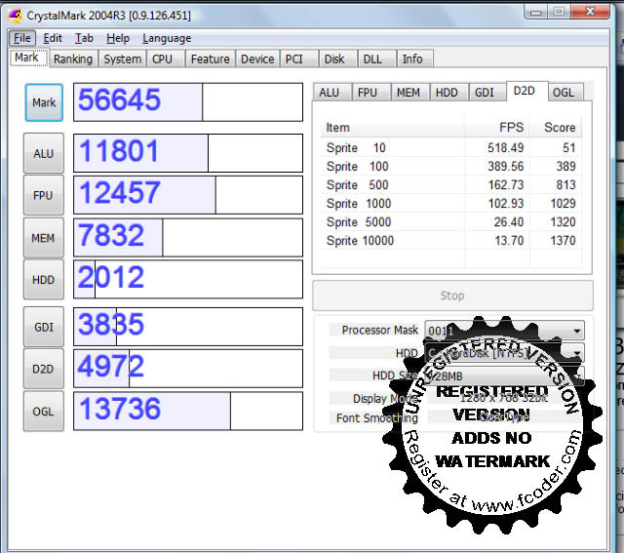This screenshot has height=553, width=624.
Task: Click the D2D score 4972
Action: pos(188,369)
